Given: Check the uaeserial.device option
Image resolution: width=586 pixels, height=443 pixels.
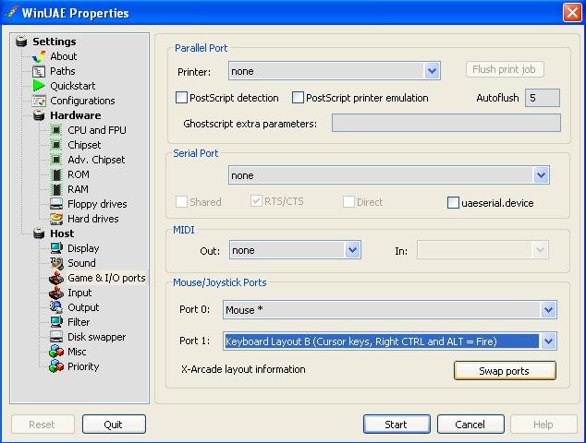Looking at the screenshot, I should tap(453, 203).
